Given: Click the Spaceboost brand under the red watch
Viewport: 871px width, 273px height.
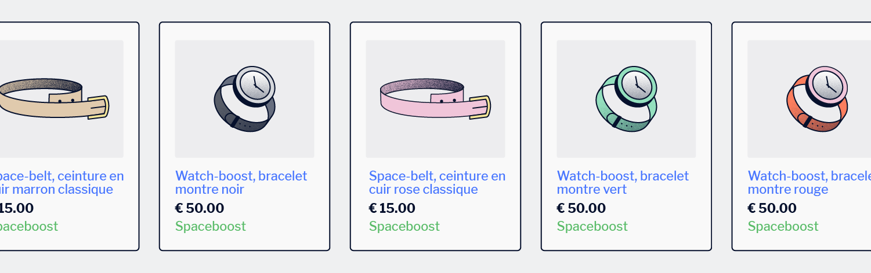Looking at the screenshot, I should [783, 226].
